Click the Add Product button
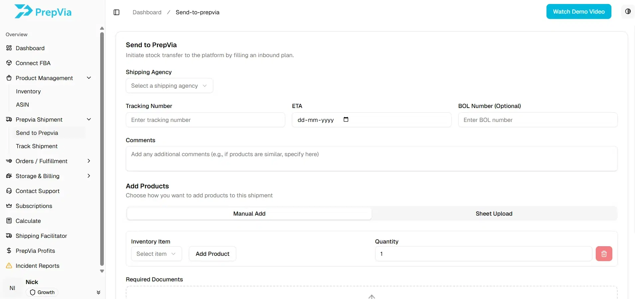635x299 pixels. pyautogui.click(x=212, y=253)
